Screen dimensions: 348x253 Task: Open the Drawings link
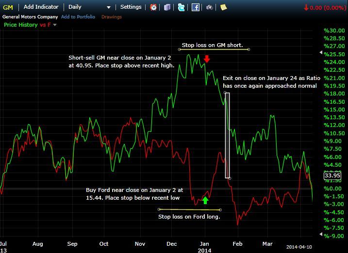click(112, 17)
